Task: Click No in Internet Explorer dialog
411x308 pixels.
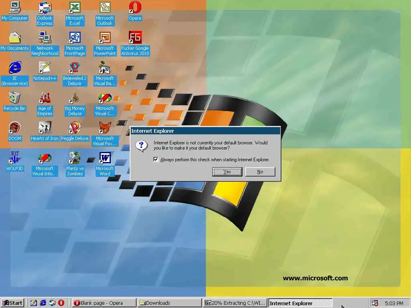Action: (x=260, y=172)
